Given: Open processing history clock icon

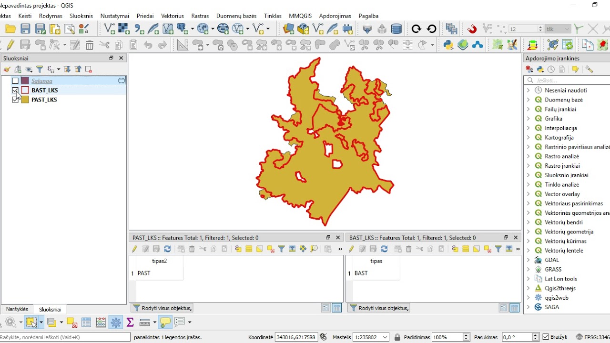Looking at the screenshot, I should (551, 69).
